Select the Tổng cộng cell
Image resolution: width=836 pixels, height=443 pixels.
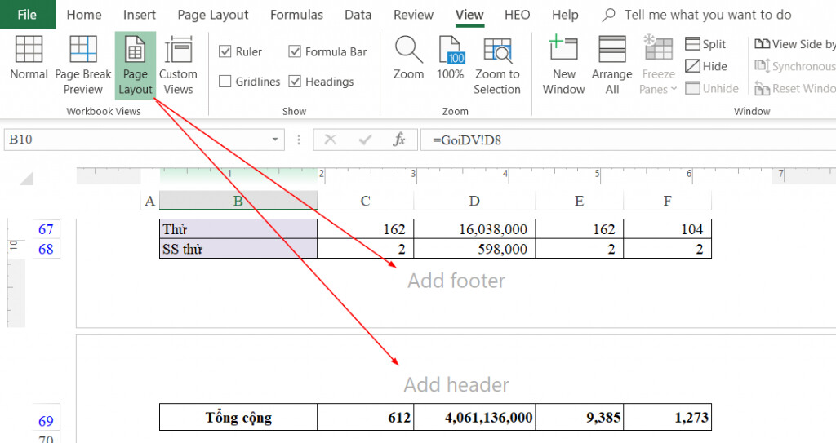pyautogui.click(x=238, y=417)
